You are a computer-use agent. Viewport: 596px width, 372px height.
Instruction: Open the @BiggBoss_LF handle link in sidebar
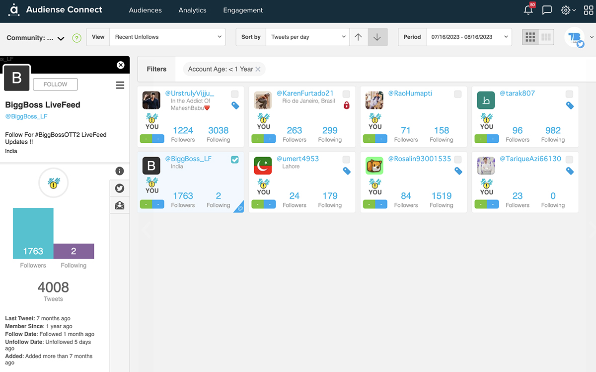tap(26, 116)
